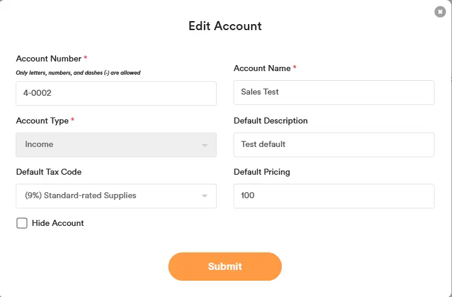The height and width of the screenshot is (297, 452).
Task: Expand the Default Tax Code dropdown
Action: [116, 196]
